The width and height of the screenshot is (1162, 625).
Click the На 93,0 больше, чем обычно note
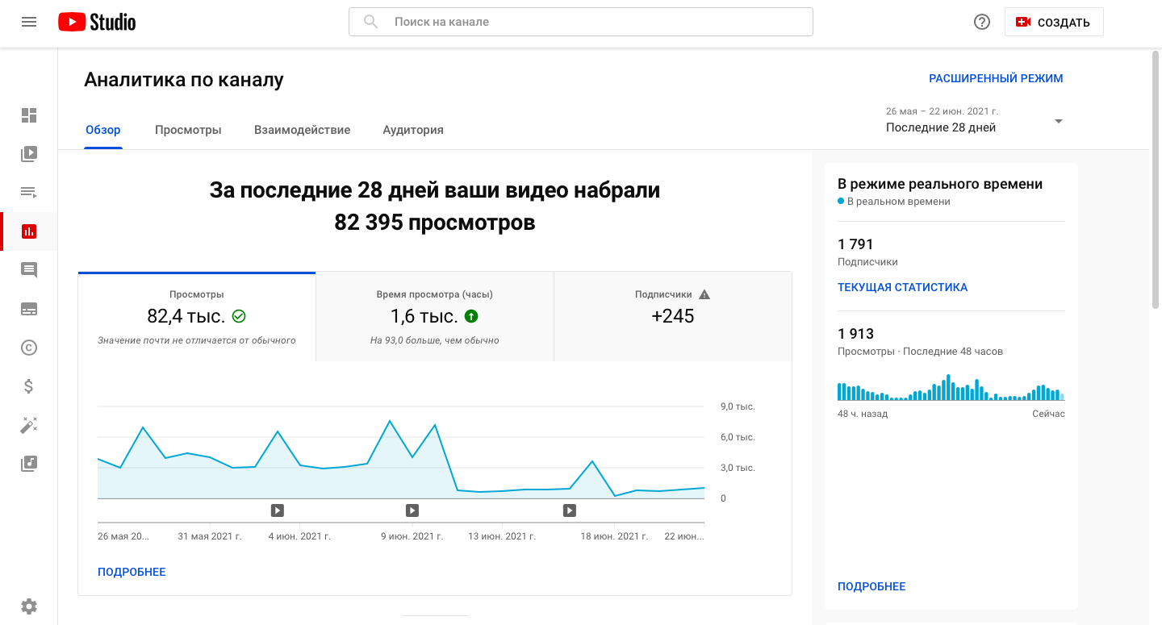click(x=435, y=340)
